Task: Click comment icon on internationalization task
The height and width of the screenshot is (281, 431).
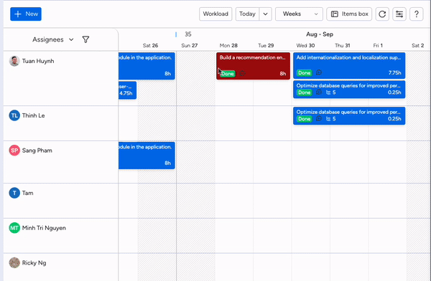Action: click(319, 72)
